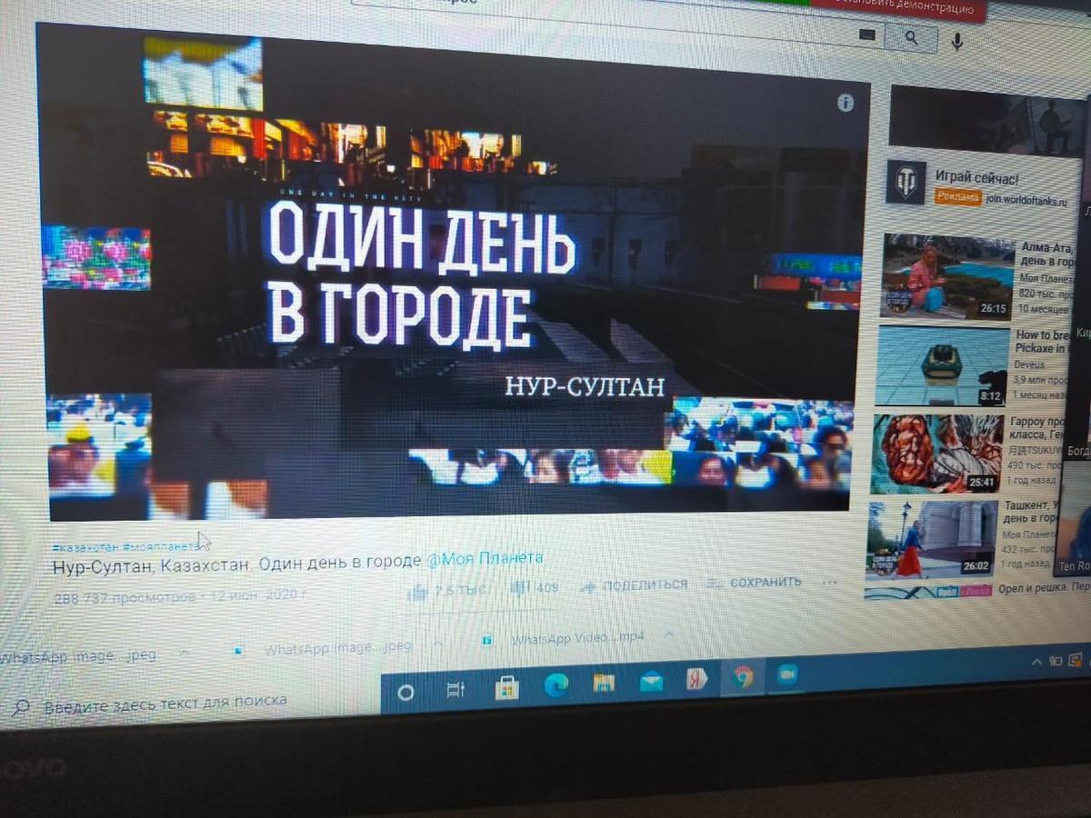This screenshot has height=818, width=1091.
Task: Open Microsoft Edge from the taskbar
Action: pyautogui.click(x=556, y=685)
